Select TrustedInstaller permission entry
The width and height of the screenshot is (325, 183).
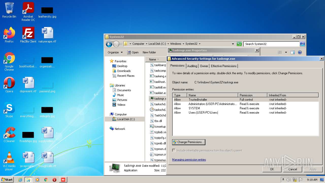[245, 100]
